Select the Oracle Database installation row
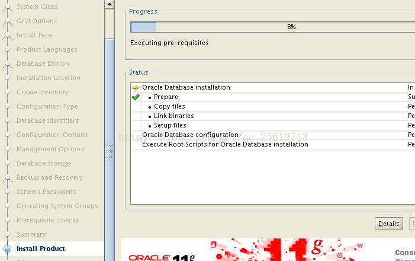This screenshot has height=261, width=415. tap(272, 87)
